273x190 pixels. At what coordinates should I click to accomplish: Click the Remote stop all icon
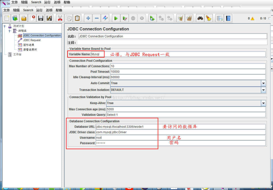click(161, 18)
